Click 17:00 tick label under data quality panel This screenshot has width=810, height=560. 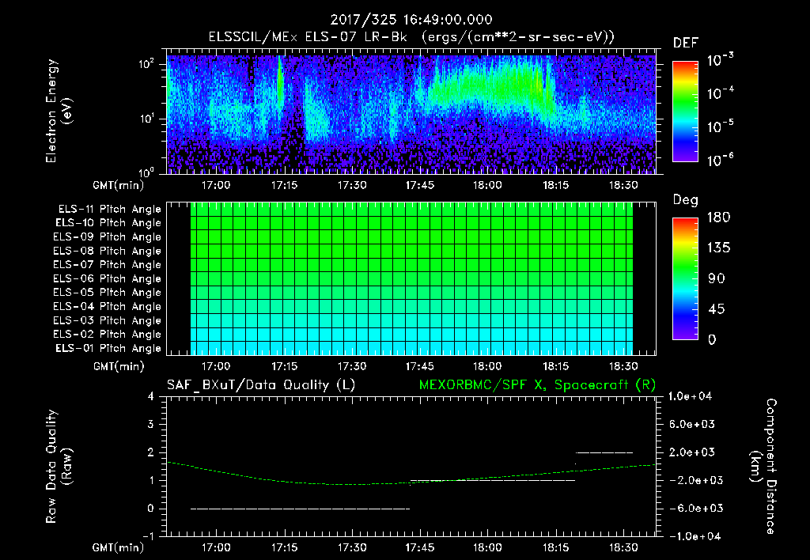216,547
